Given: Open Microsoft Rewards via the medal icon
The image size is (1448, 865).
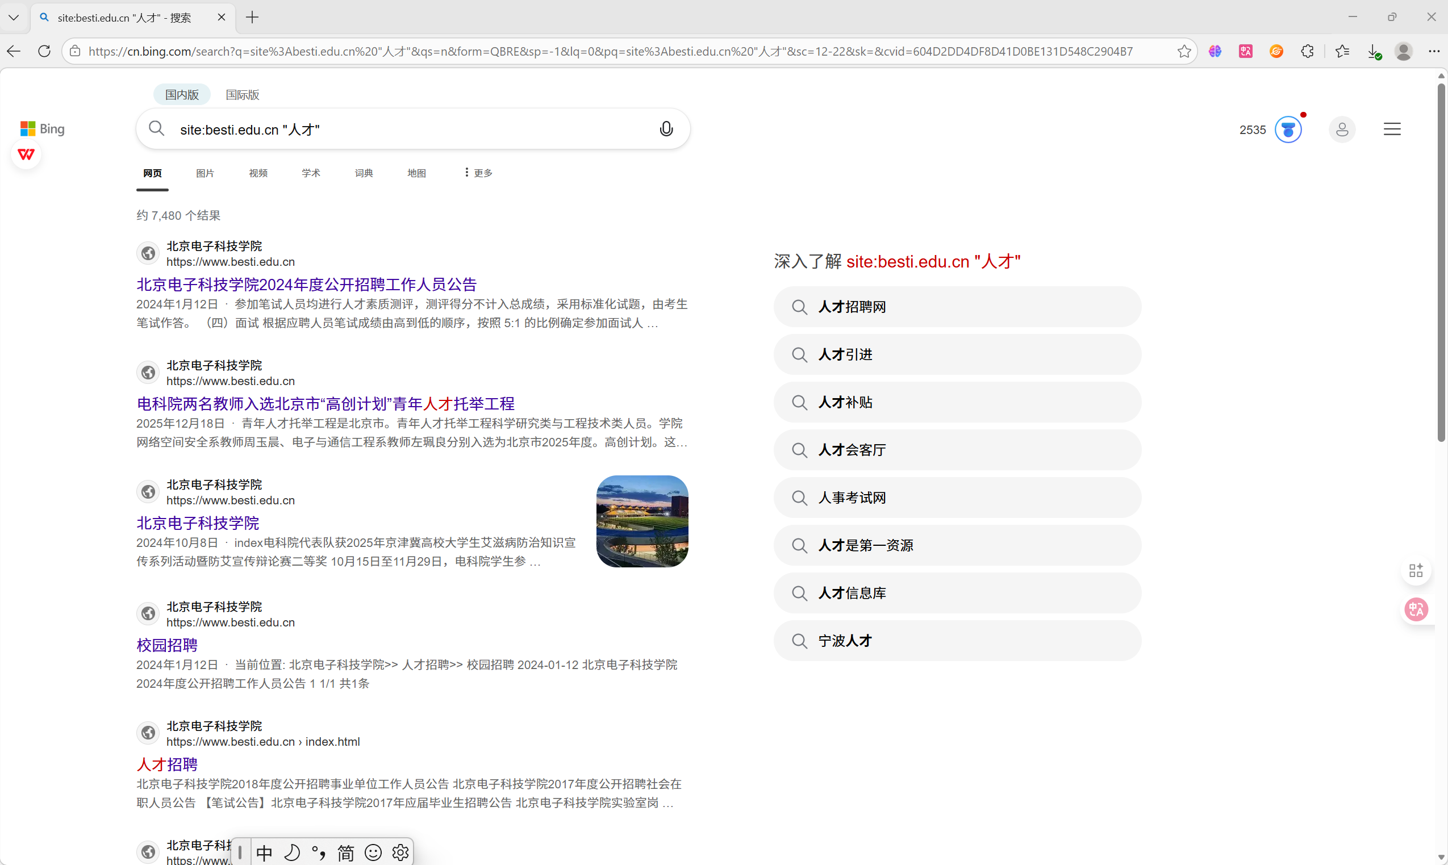Looking at the screenshot, I should click(1288, 129).
